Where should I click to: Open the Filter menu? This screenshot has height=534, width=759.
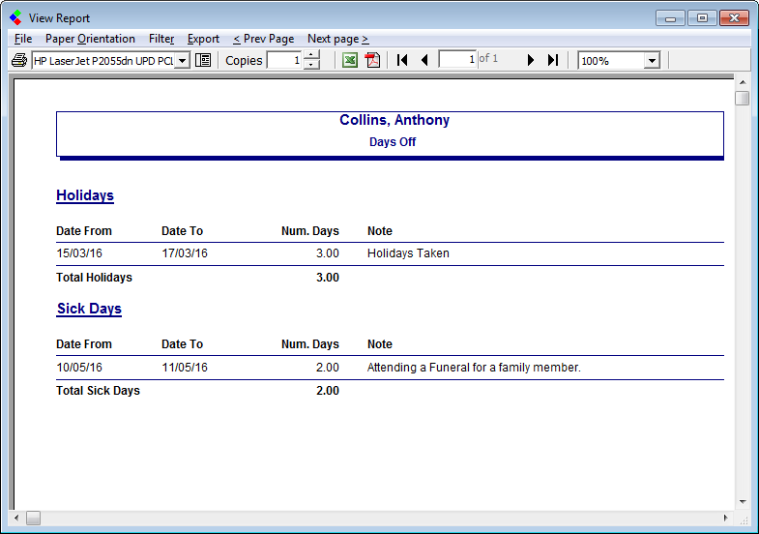(161, 39)
